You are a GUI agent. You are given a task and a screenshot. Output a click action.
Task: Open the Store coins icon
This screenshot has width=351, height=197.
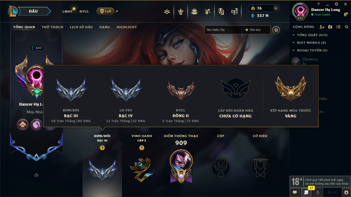(x=234, y=11)
